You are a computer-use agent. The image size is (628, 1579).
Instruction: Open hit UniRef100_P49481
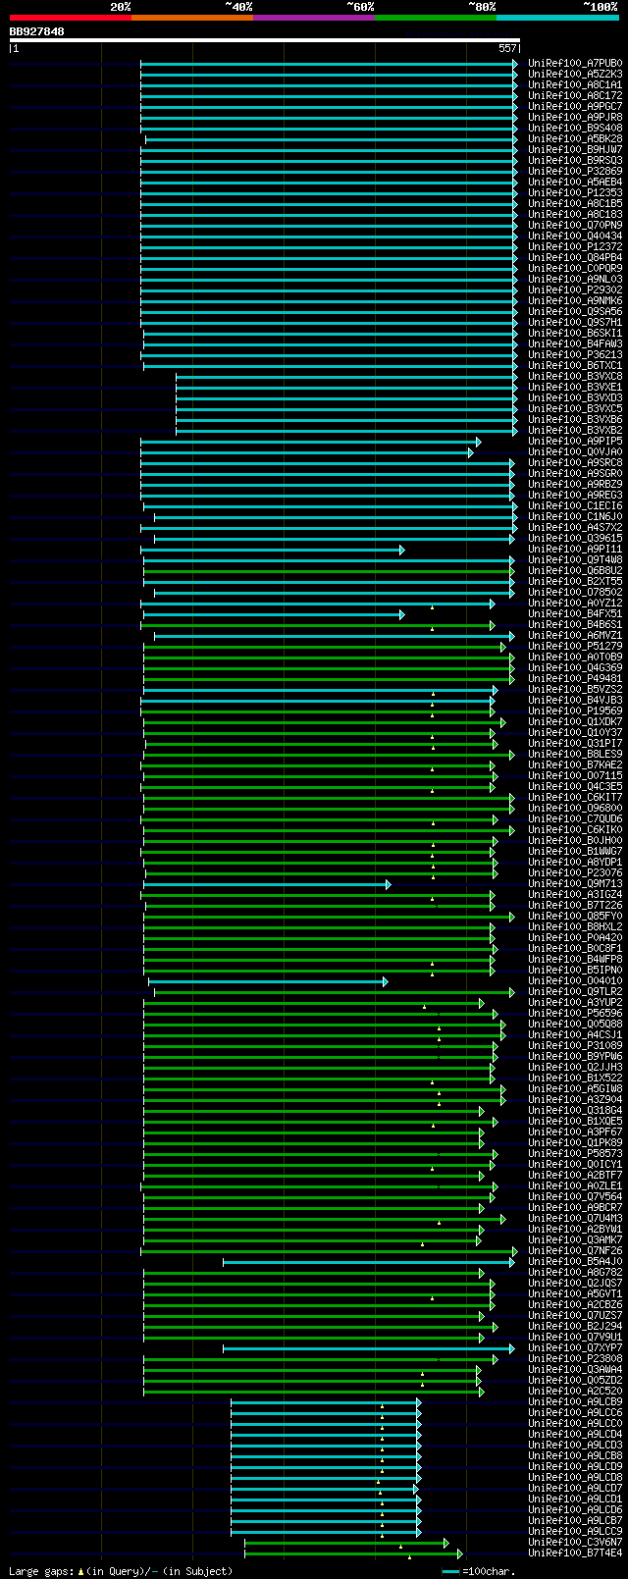[575, 679]
